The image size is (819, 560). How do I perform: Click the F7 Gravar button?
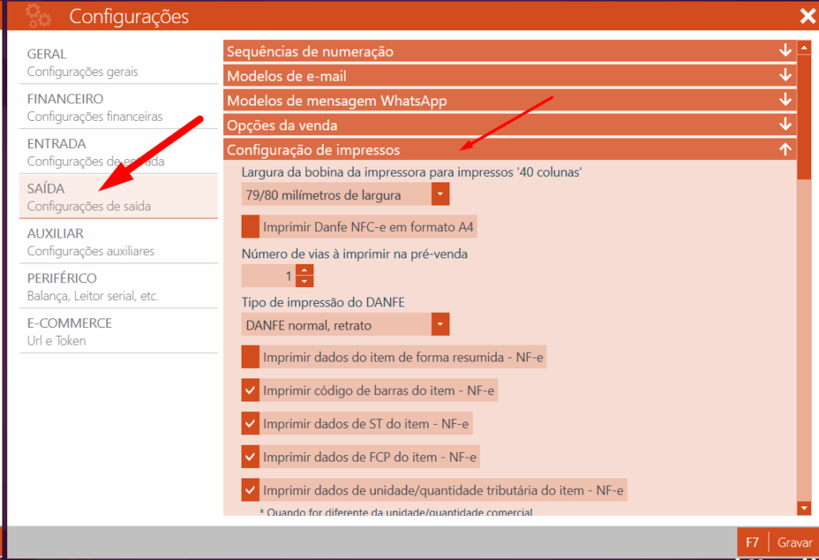pos(777,542)
